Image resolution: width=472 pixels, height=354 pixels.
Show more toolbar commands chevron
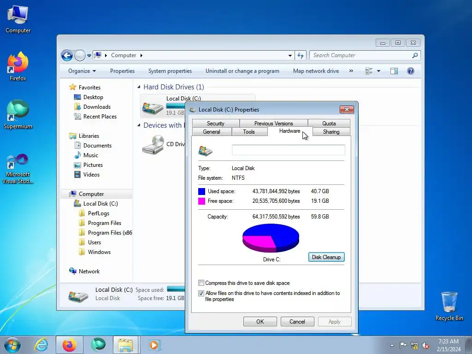[351, 71]
